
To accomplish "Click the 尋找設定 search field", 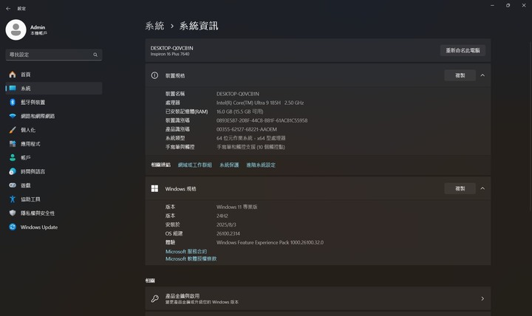I will (54, 55).
